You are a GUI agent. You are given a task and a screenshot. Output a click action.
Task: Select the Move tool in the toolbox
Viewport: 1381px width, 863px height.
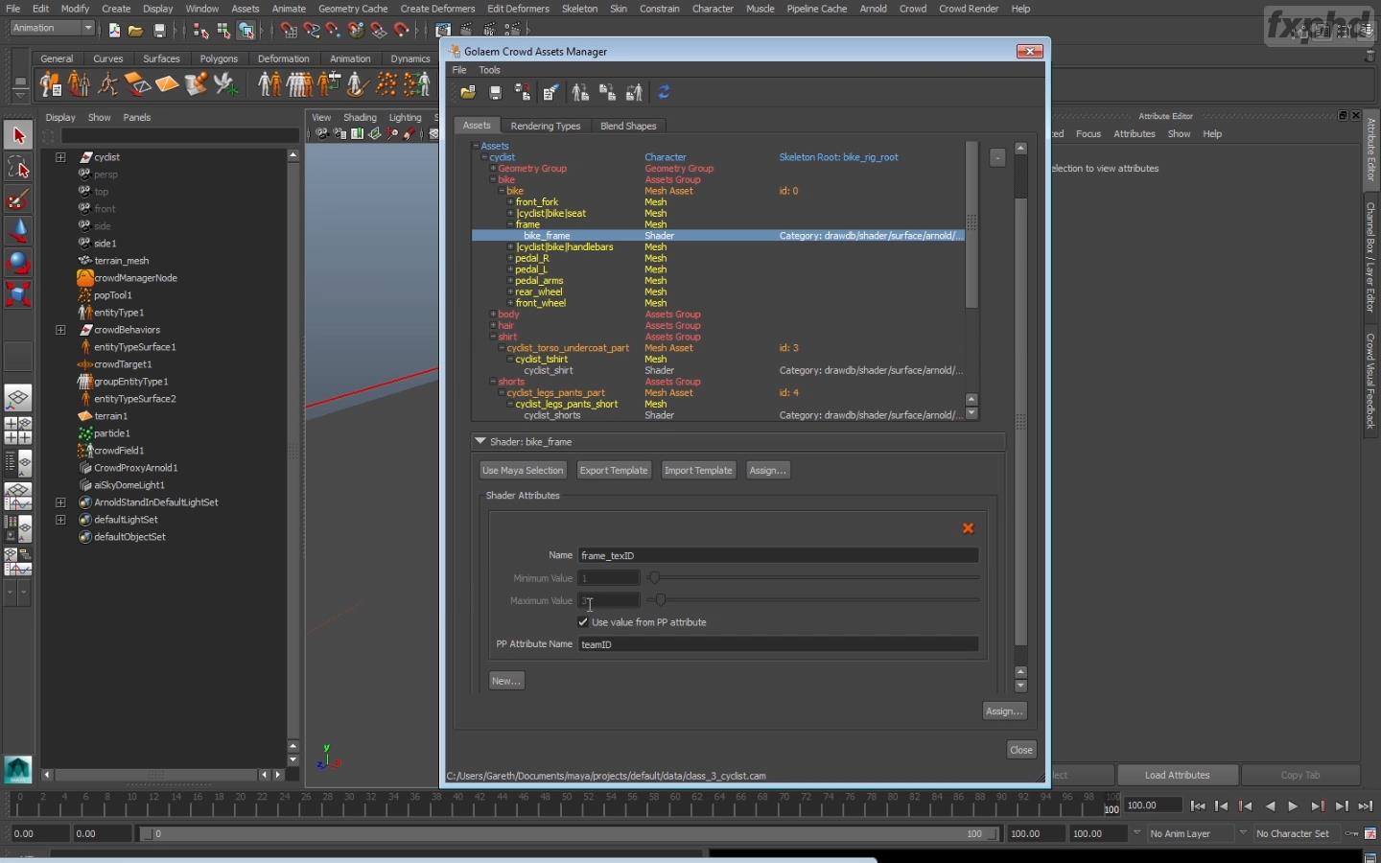pos(18,231)
